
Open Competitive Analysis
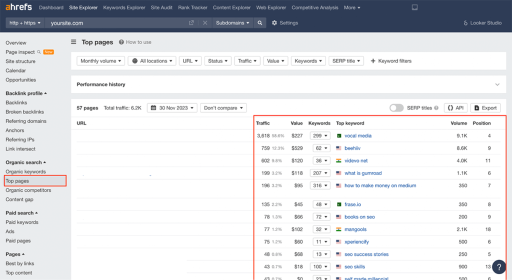pyautogui.click(x=315, y=7)
